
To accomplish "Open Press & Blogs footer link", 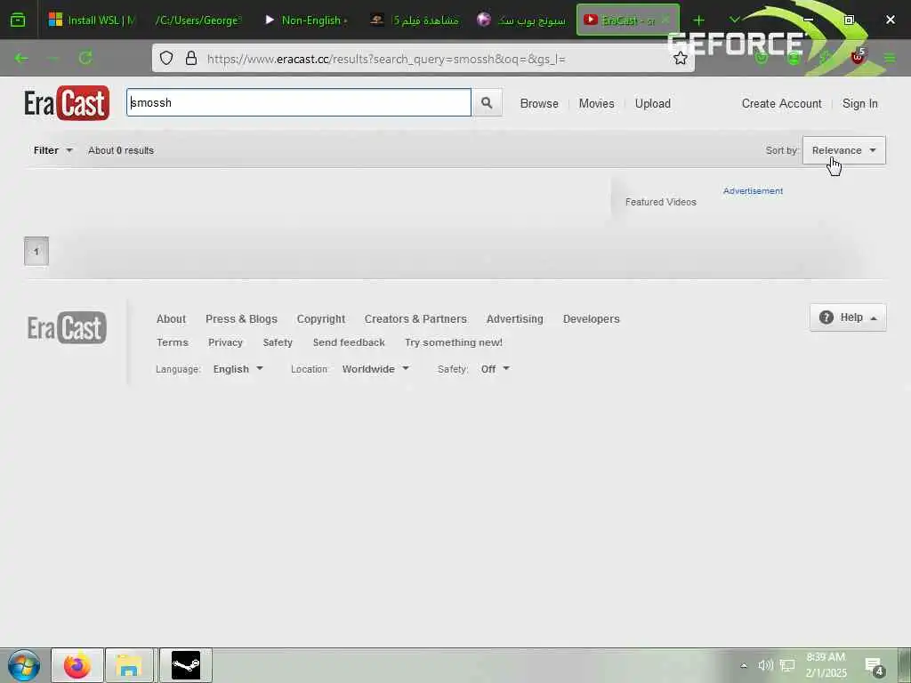I will click(241, 319).
